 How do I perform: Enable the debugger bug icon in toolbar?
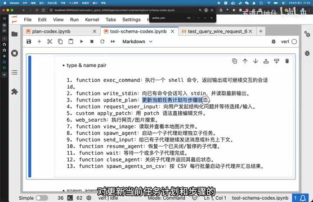274,42
